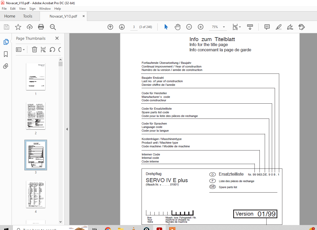The height and width of the screenshot is (230, 317).
Task: Open Attachments paperclip sidebar icon
Action: coord(6,66)
